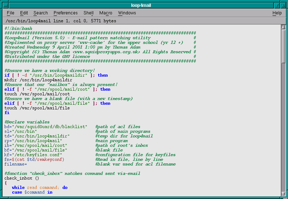
Task: Open the Windows menu
Action: point(127,13)
